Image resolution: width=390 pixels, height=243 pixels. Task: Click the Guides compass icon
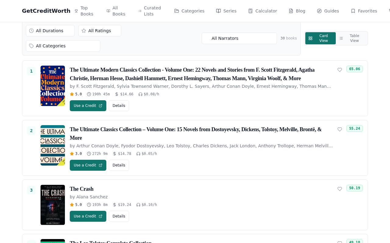click(x=319, y=11)
